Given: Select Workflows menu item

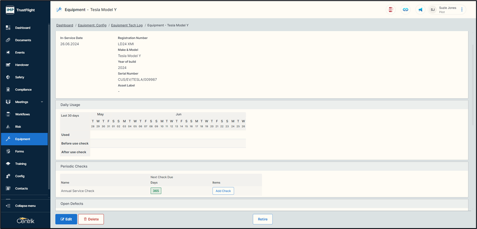Looking at the screenshot, I should point(23,114).
